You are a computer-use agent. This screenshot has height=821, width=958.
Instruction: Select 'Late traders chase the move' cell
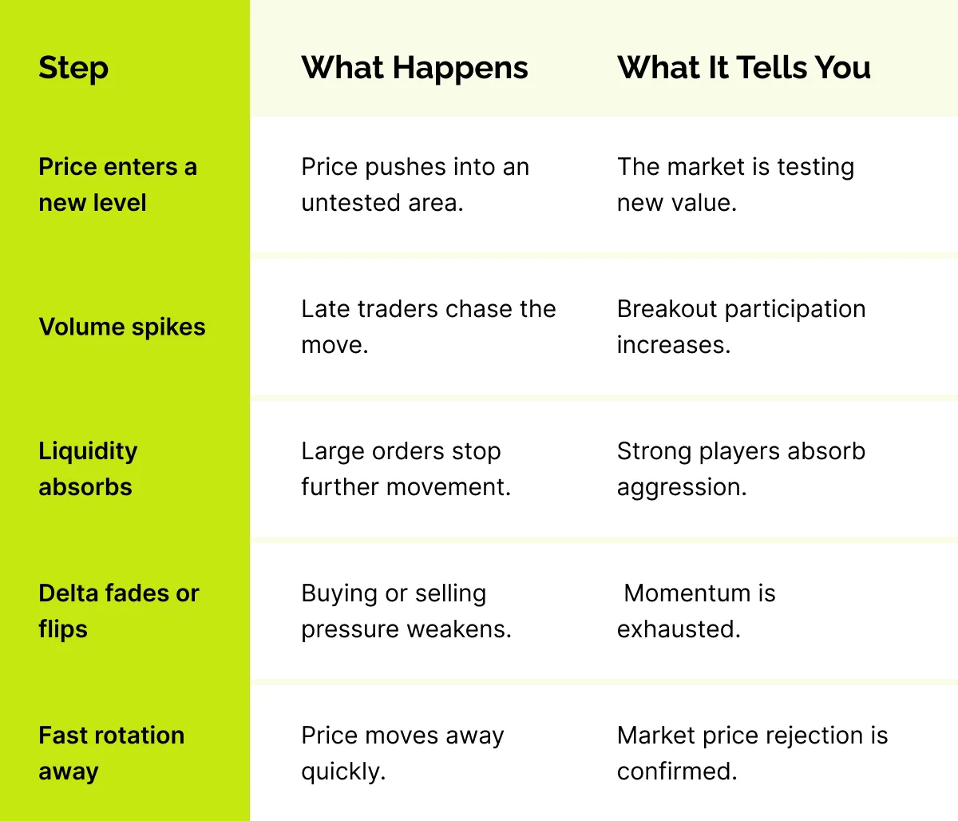428,327
